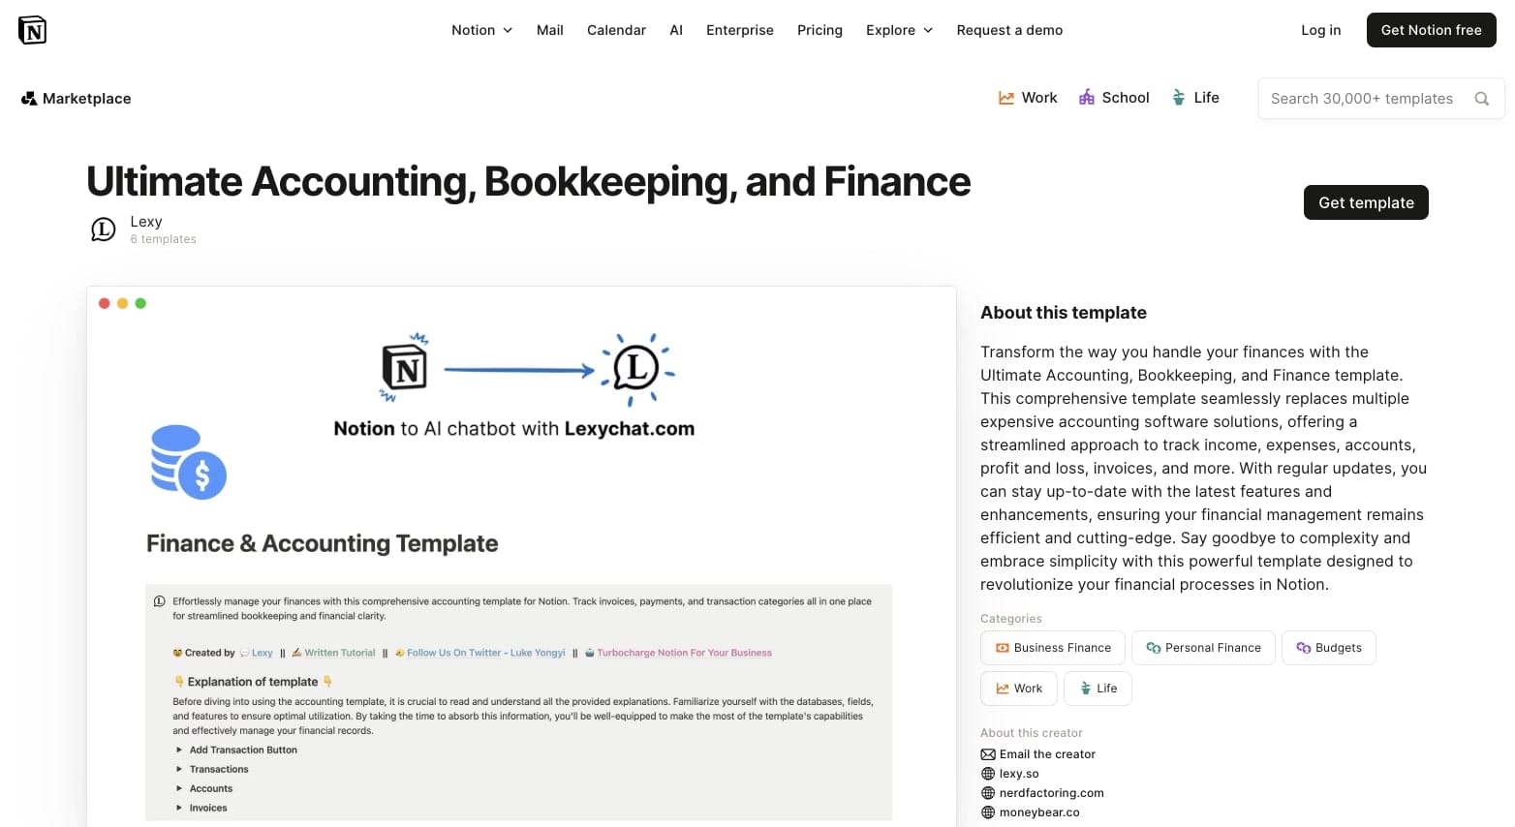Open the Explore dropdown menu
1515x827 pixels.
click(x=899, y=30)
